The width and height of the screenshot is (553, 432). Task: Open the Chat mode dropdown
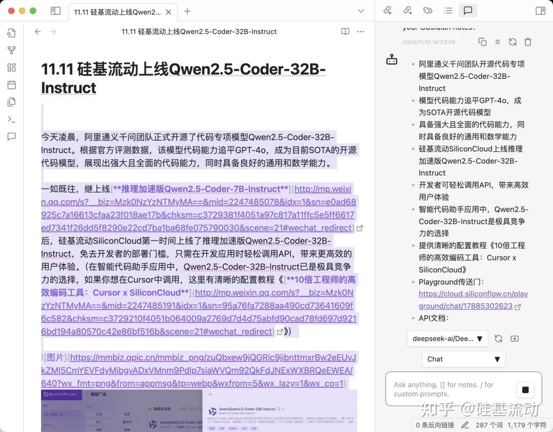click(462, 359)
